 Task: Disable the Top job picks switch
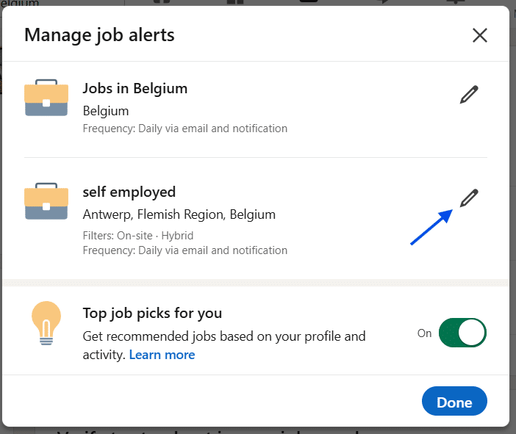click(462, 333)
